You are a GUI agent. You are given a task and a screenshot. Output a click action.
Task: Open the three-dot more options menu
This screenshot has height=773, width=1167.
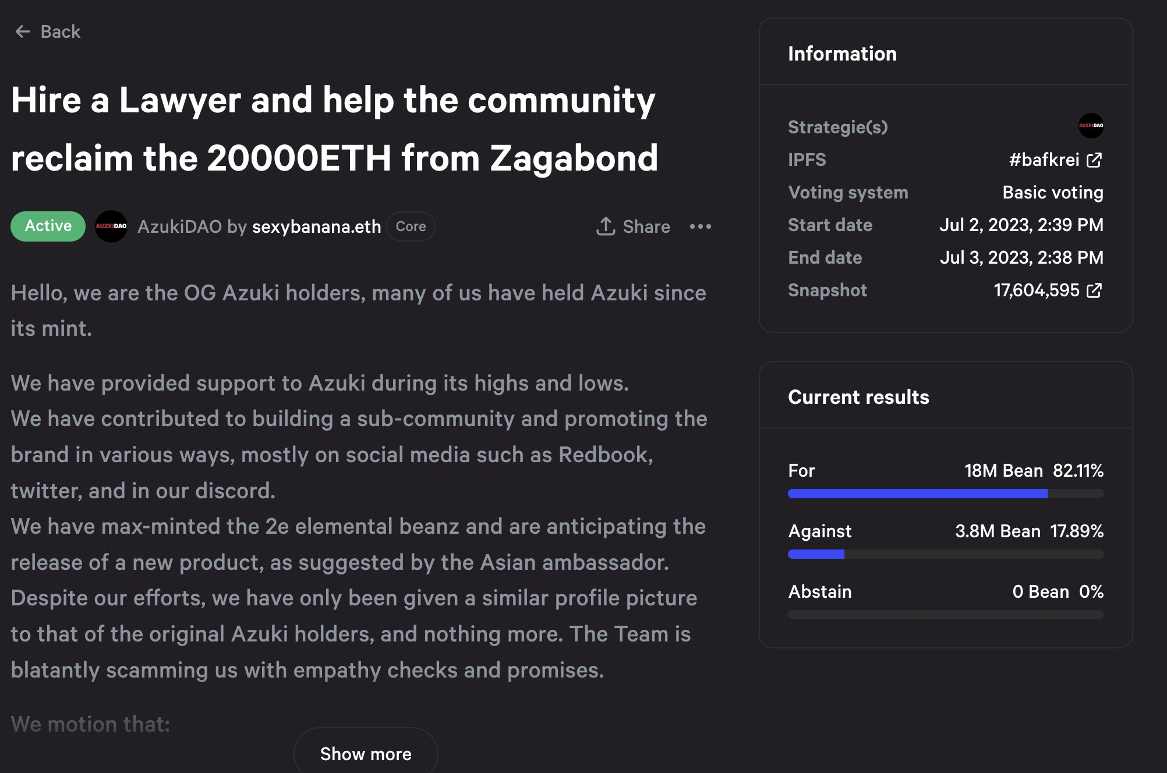[x=700, y=226]
